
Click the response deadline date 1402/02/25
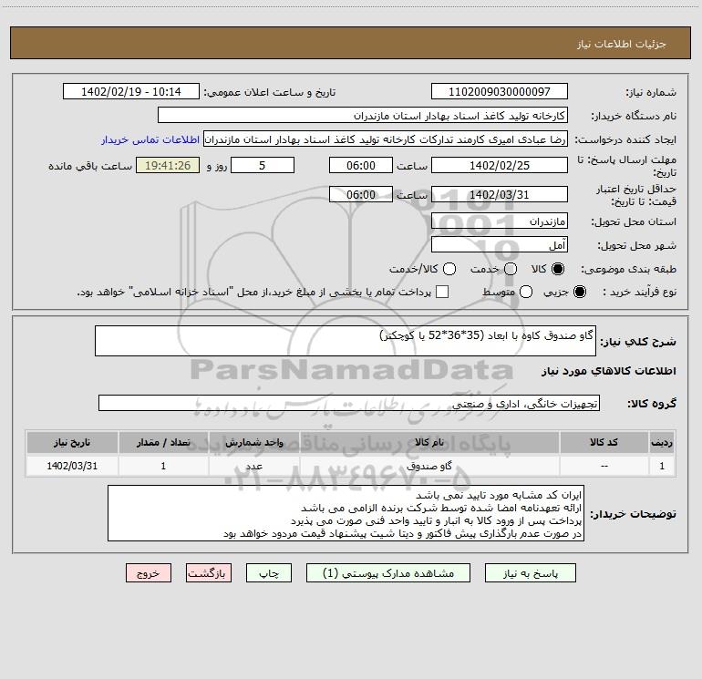click(500, 166)
